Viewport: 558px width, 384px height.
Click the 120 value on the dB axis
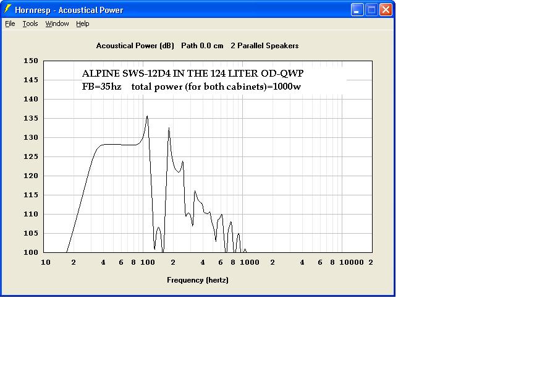coord(31,176)
